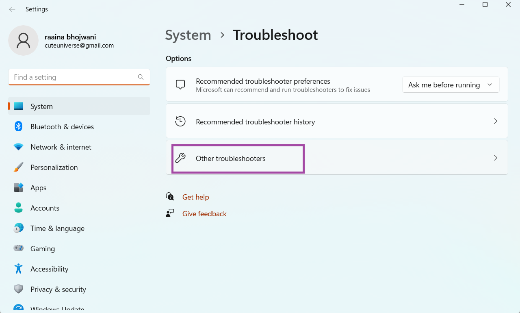The image size is (520, 313).
Task: Expand Recommended troubleshooter history chevron
Action: (495, 122)
